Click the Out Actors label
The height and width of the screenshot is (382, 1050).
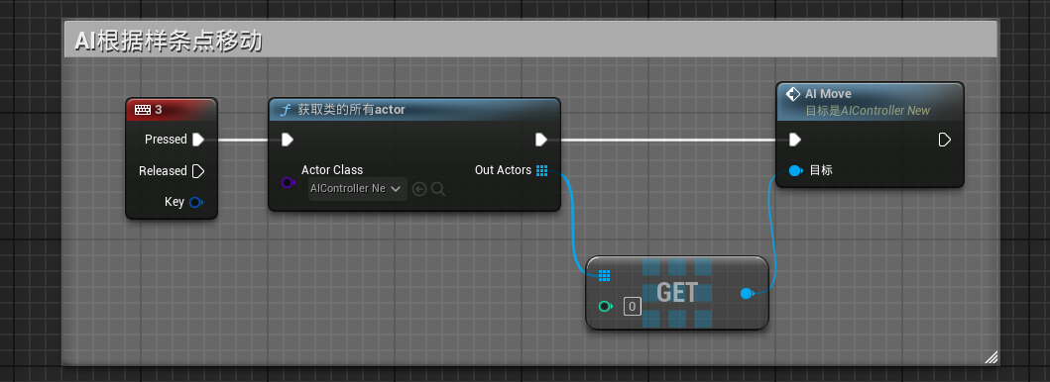click(503, 170)
